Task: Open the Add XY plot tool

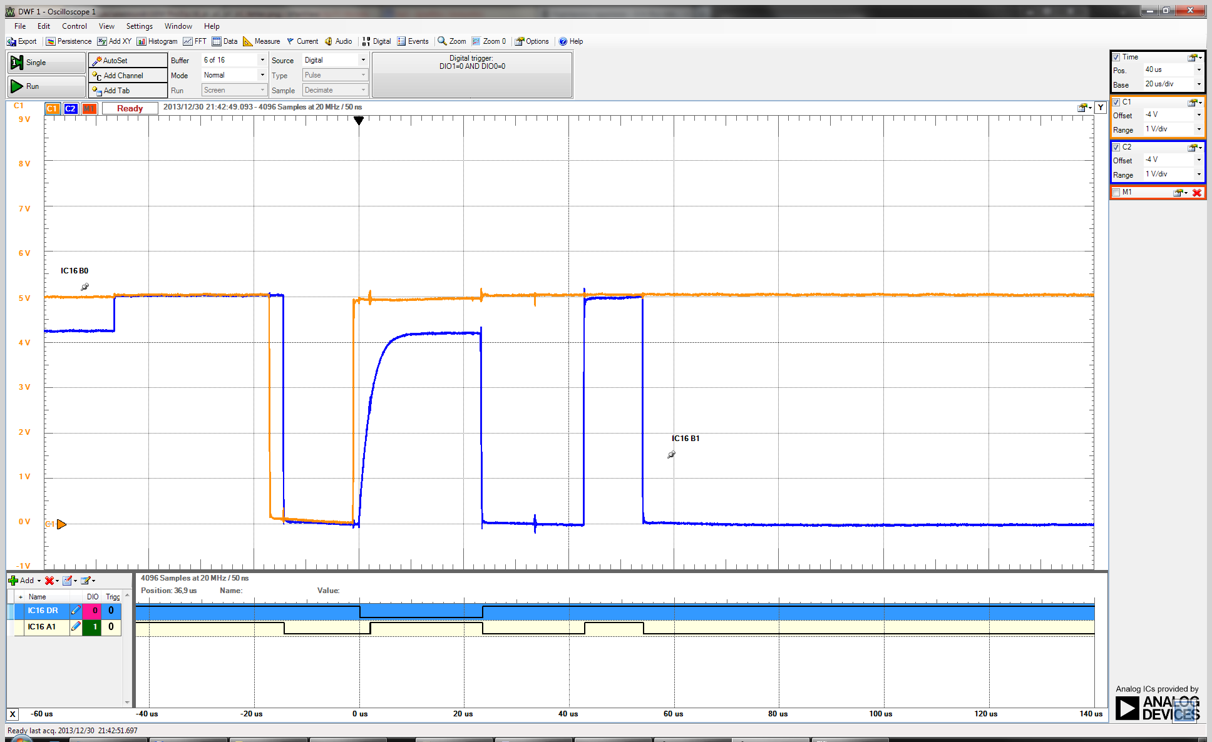Action: [115, 41]
